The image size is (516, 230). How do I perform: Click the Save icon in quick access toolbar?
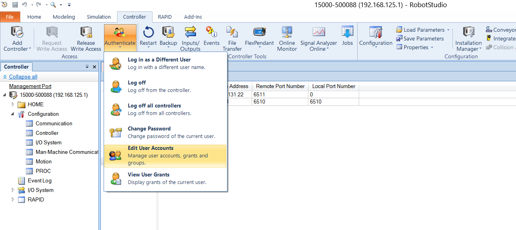15,5
